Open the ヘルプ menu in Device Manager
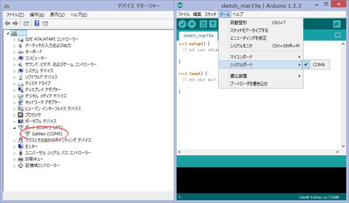Screen dimensions: 349x203 coord(78,15)
